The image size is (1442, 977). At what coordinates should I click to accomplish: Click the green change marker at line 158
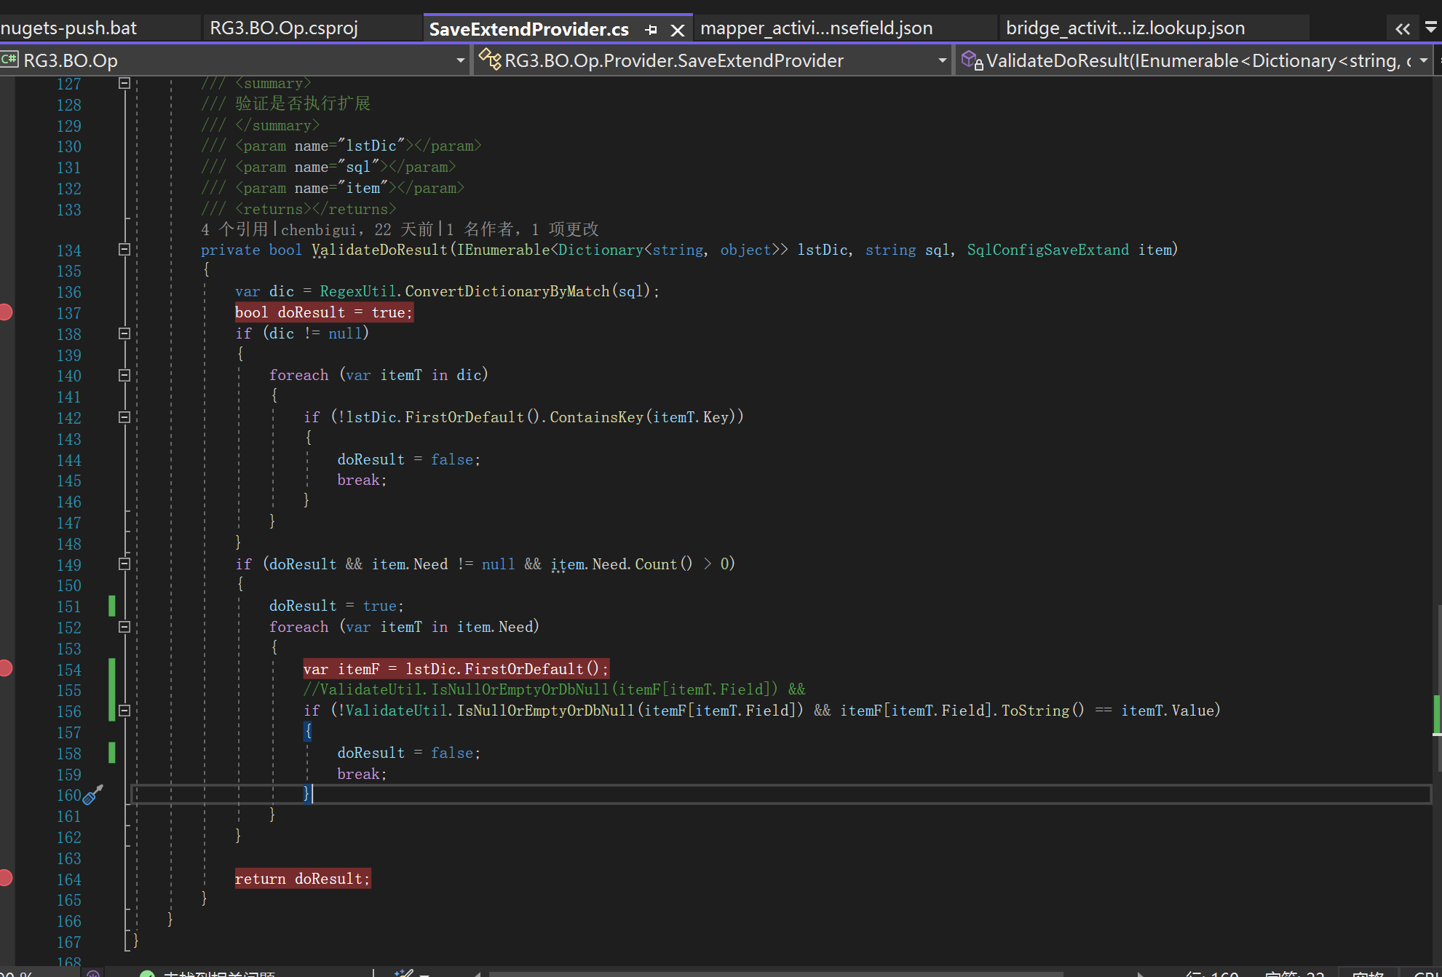tap(111, 753)
